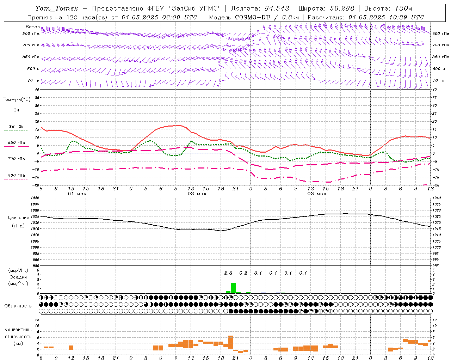
Task: Click the (мм/1ч.) precipitation unit label
Action: tap(18, 284)
